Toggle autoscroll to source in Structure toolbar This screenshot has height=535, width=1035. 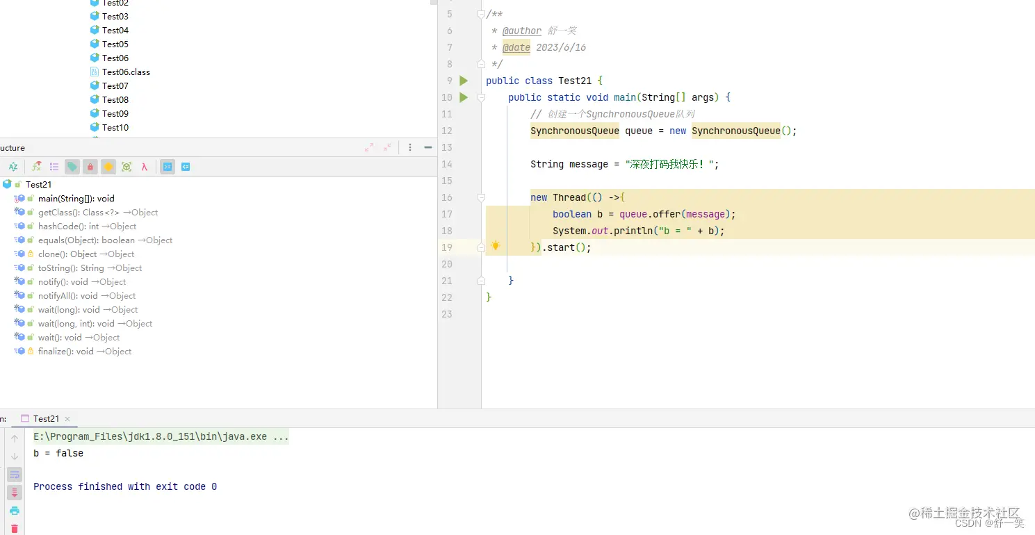(x=168, y=167)
